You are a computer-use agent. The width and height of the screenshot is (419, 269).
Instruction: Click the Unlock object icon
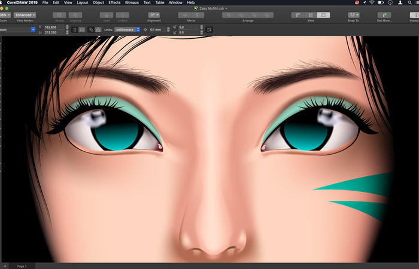123,14
